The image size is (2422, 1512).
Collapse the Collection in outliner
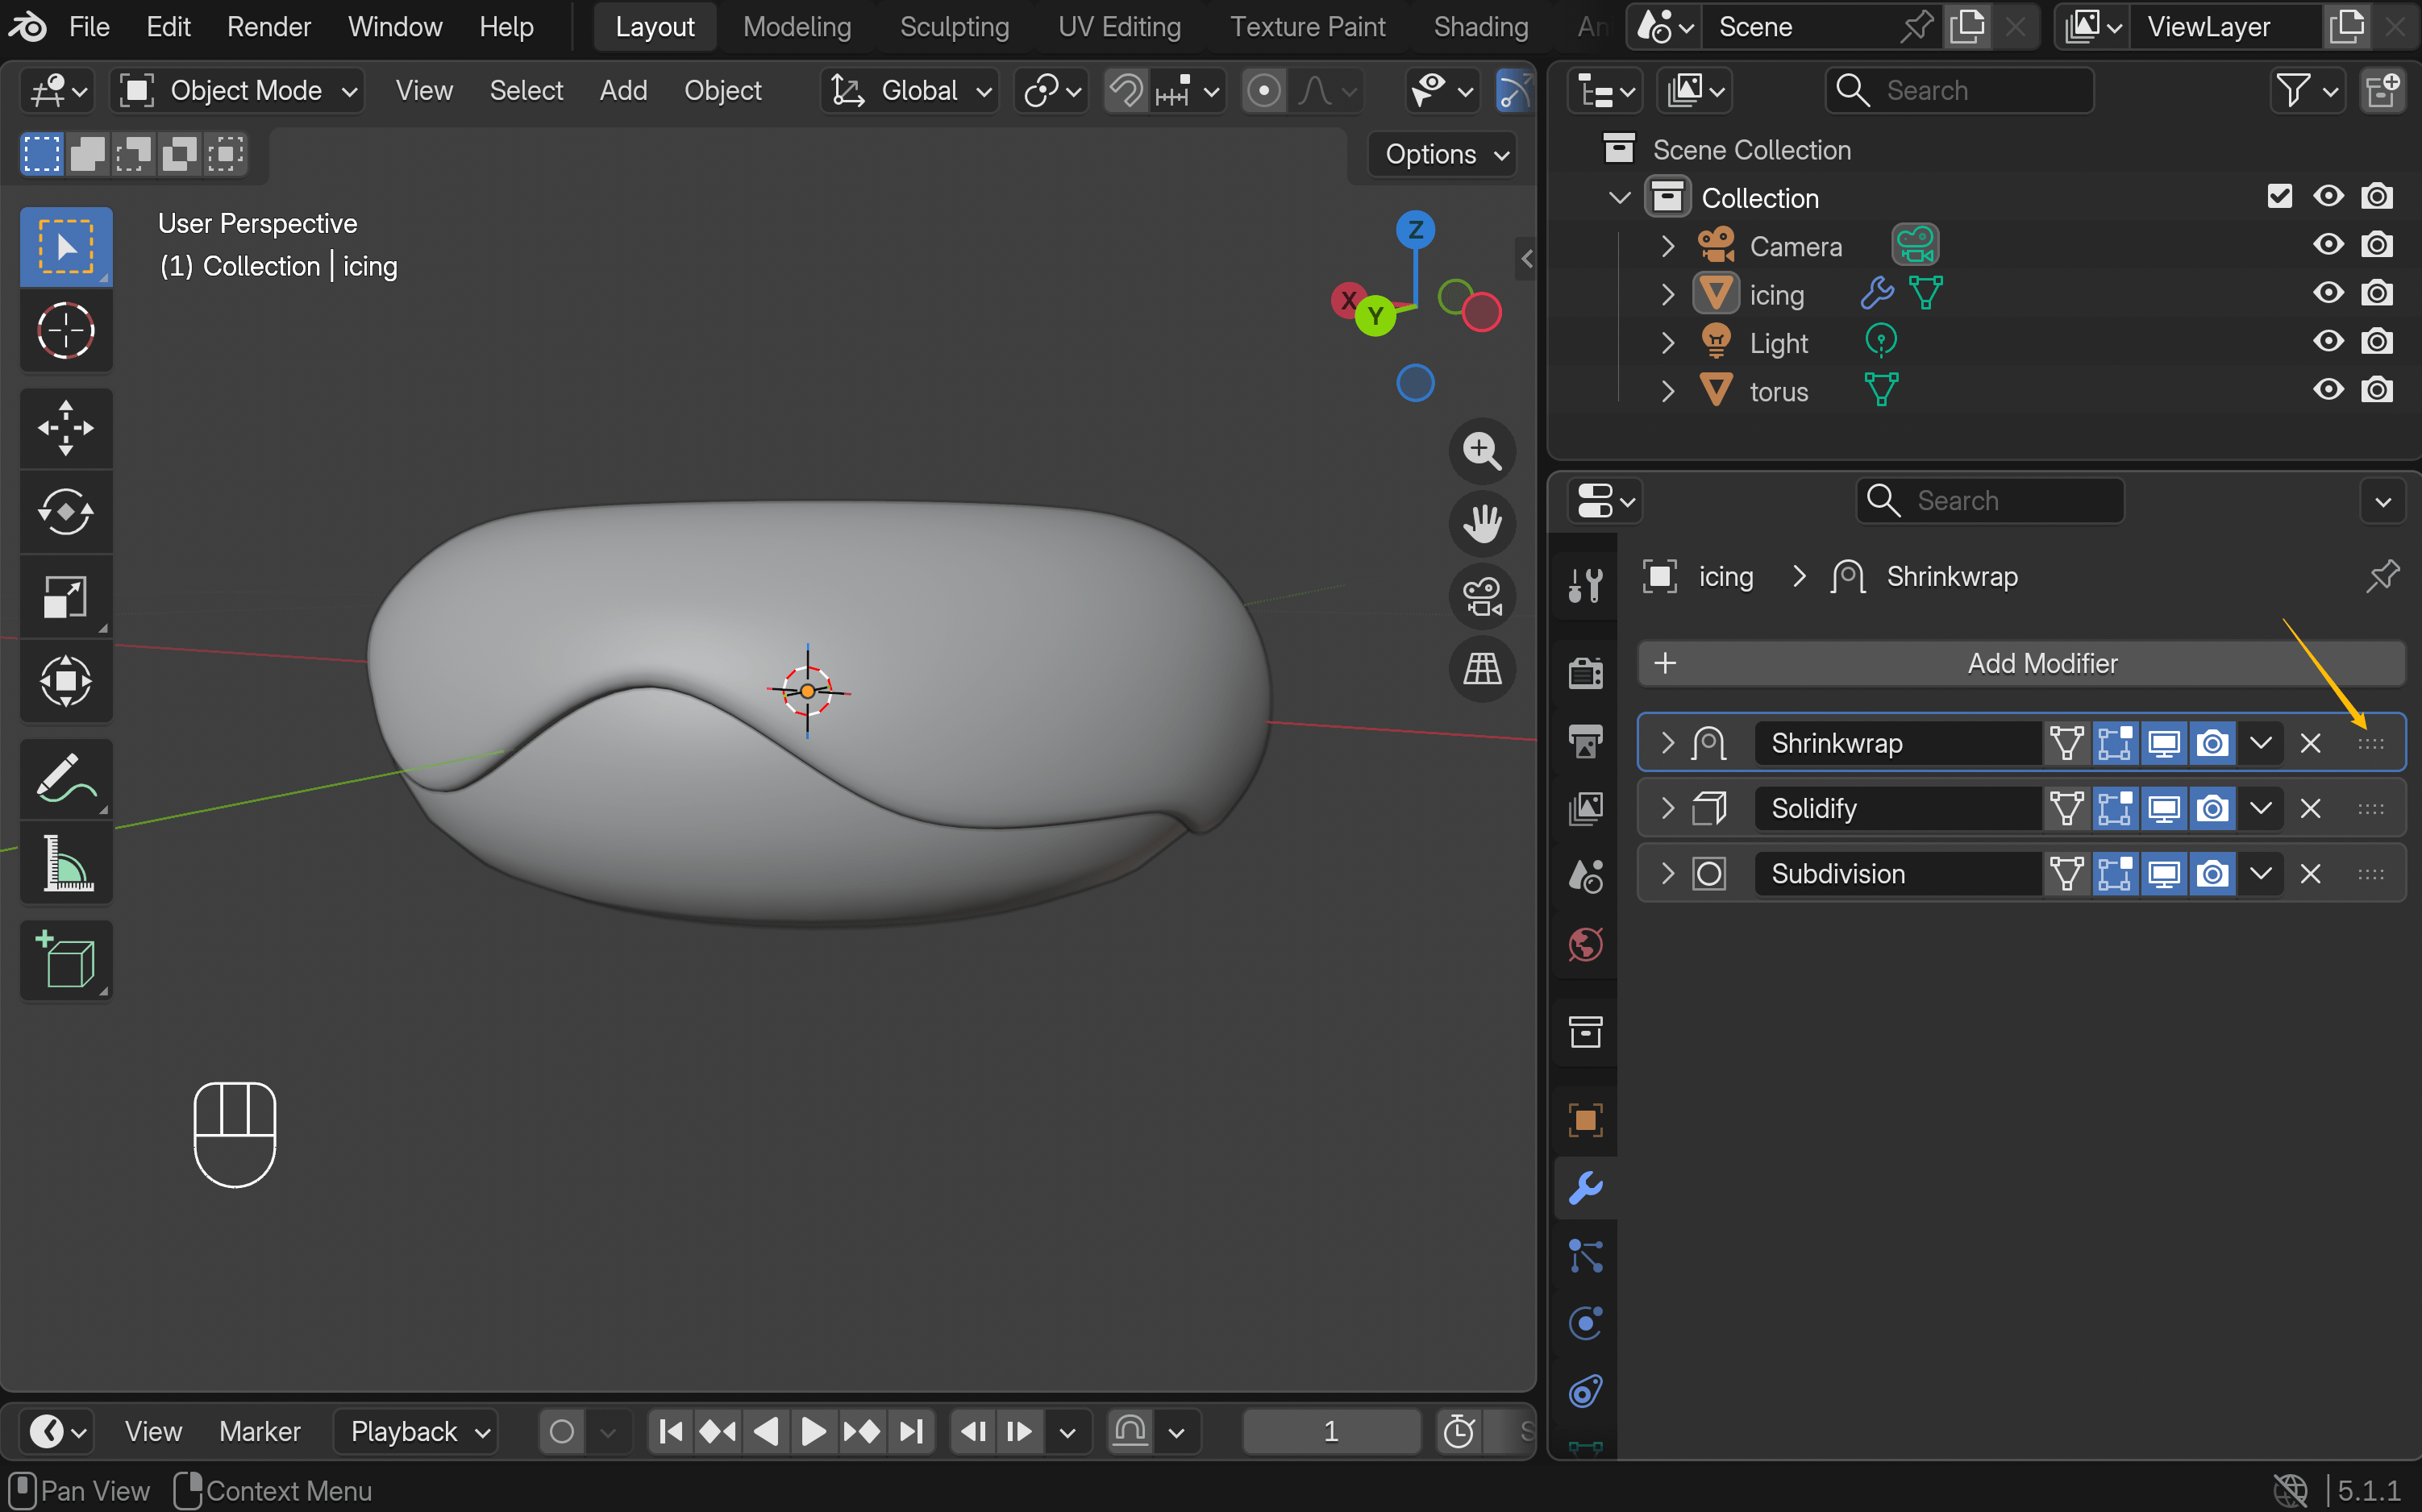[x=1619, y=197]
